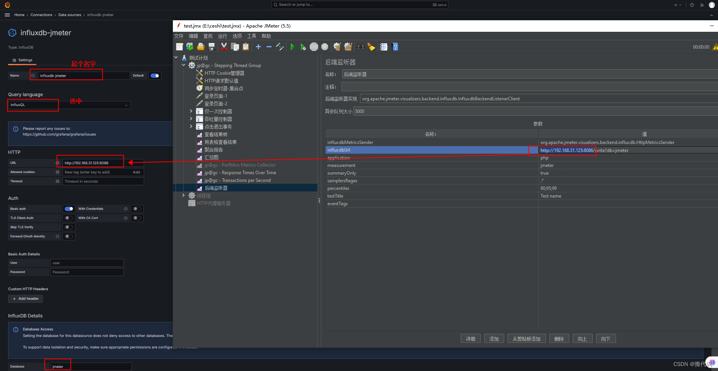Open the JMeter 编辑 menu
The width and height of the screenshot is (718, 371).
point(193,36)
